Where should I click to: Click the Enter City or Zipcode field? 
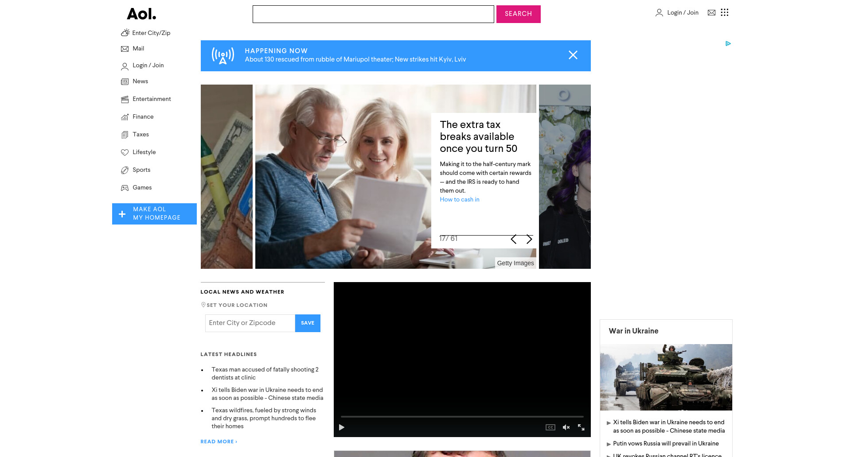point(250,323)
